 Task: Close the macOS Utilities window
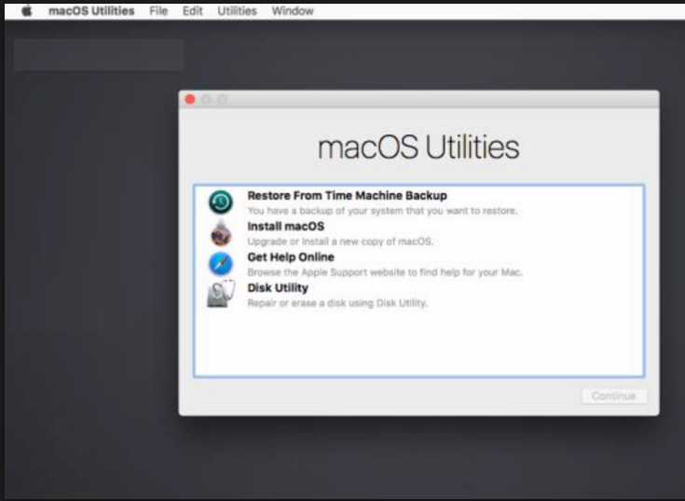(x=190, y=100)
